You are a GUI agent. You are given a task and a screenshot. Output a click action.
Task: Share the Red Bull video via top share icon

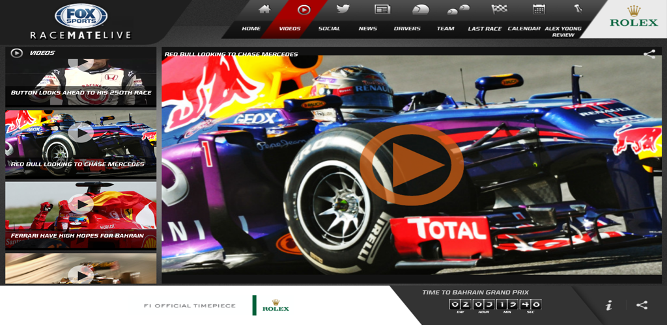pyautogui.click(x=649, y=54)
